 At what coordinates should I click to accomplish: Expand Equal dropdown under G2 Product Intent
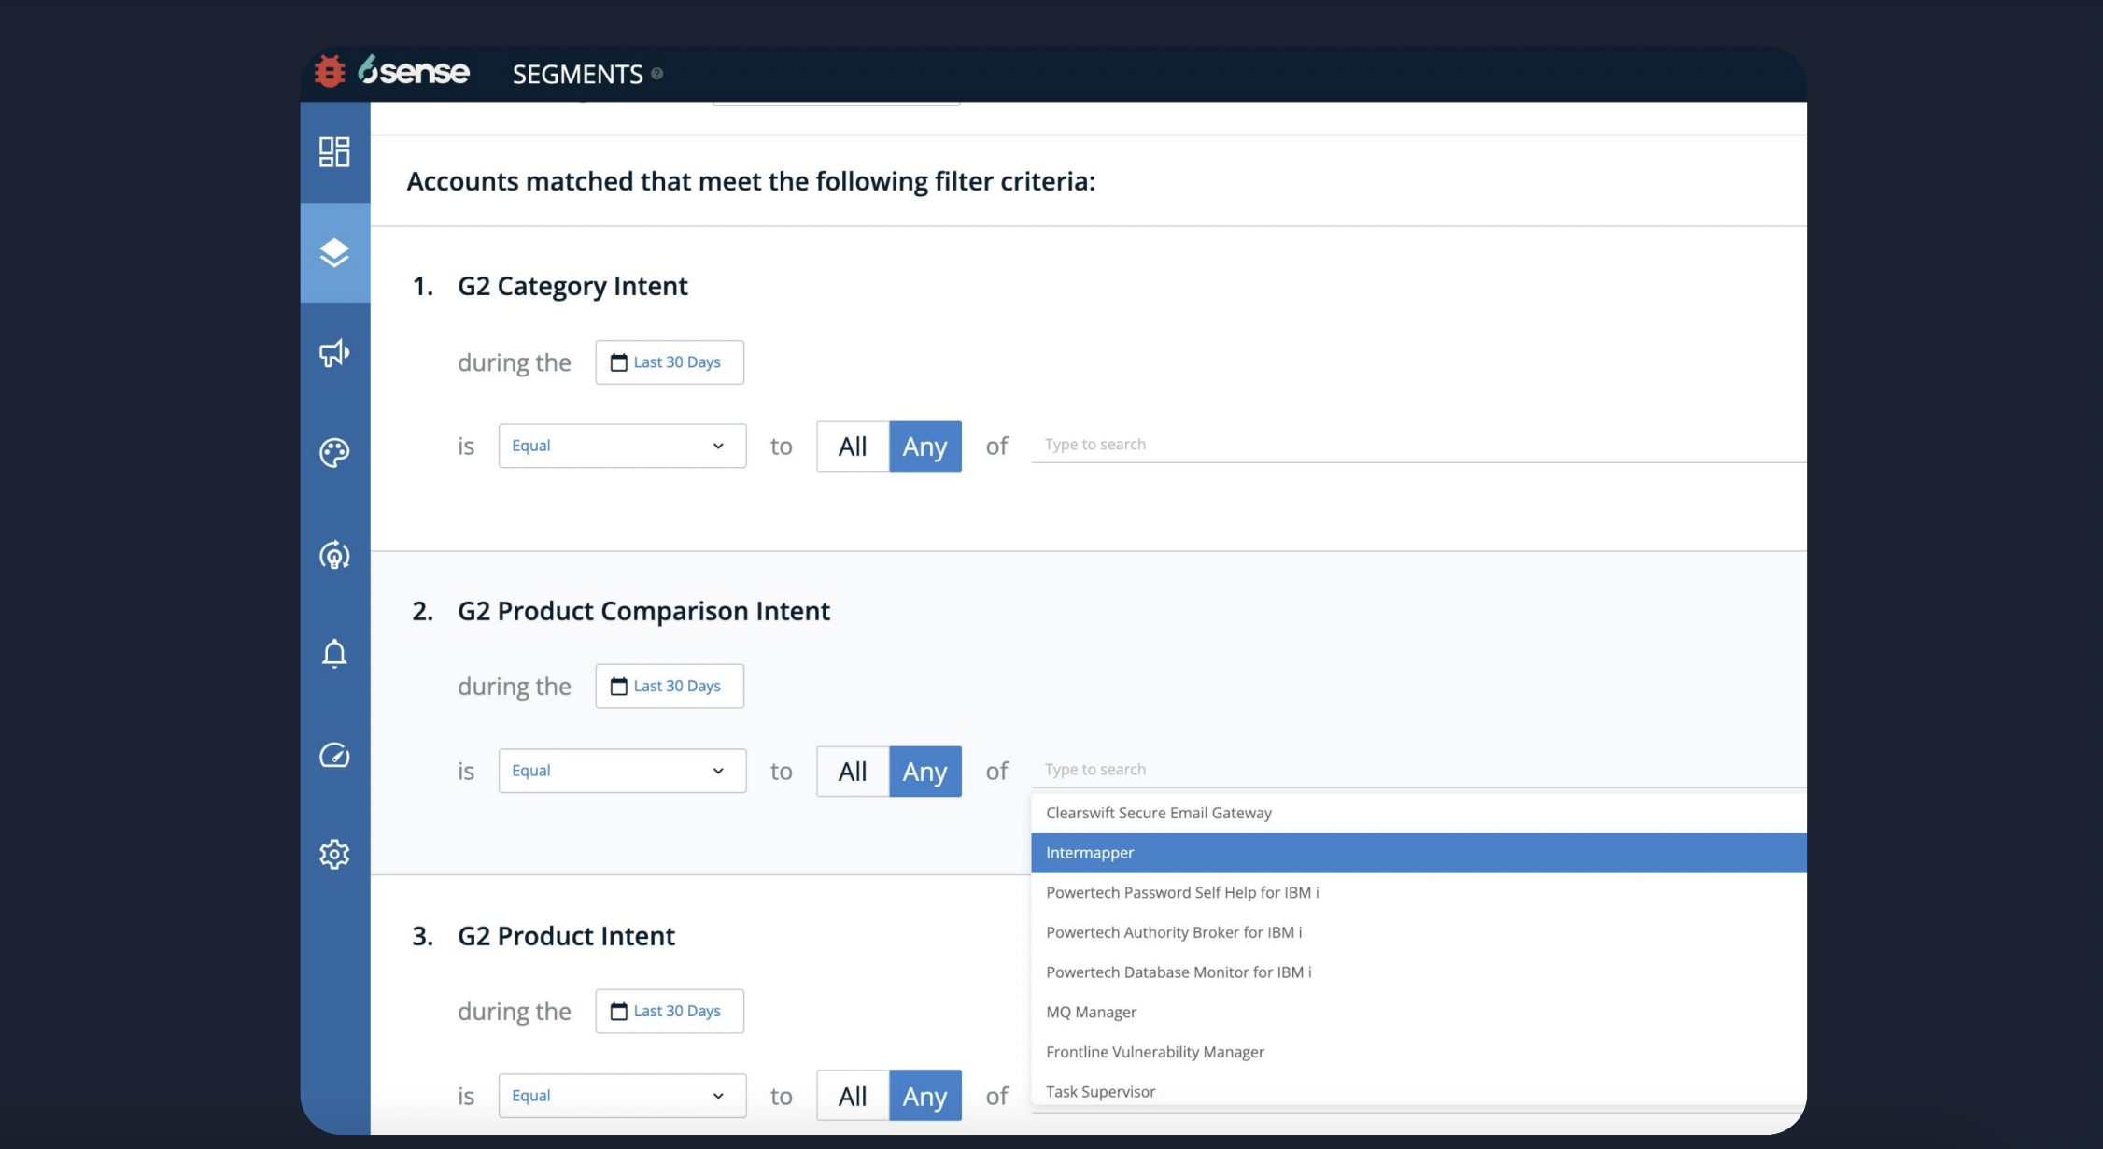(622, 1096)
